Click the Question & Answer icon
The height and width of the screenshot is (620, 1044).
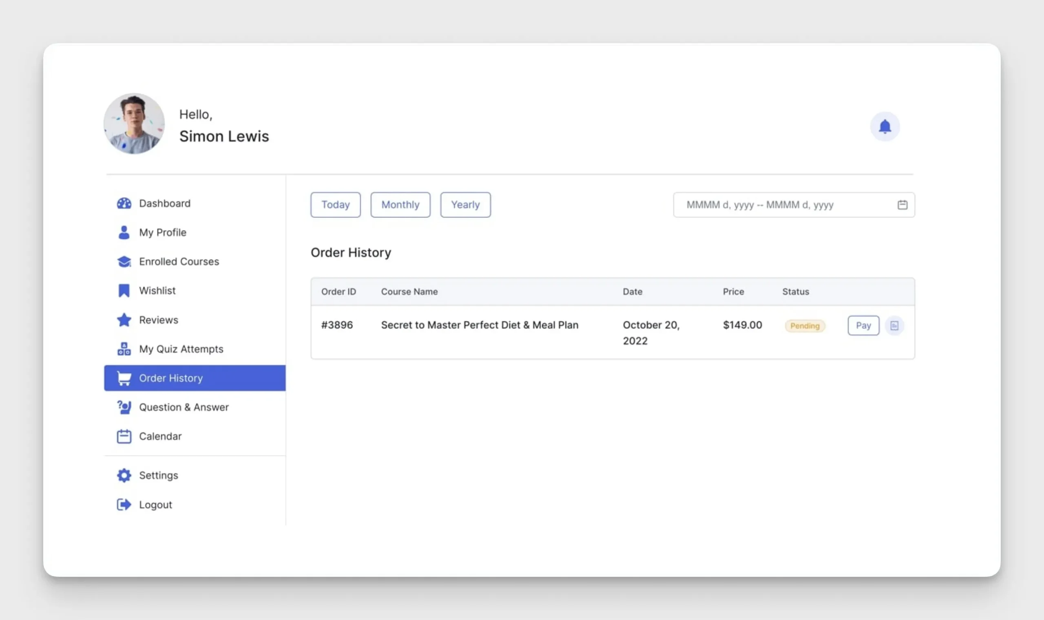[x=124, y=407]
